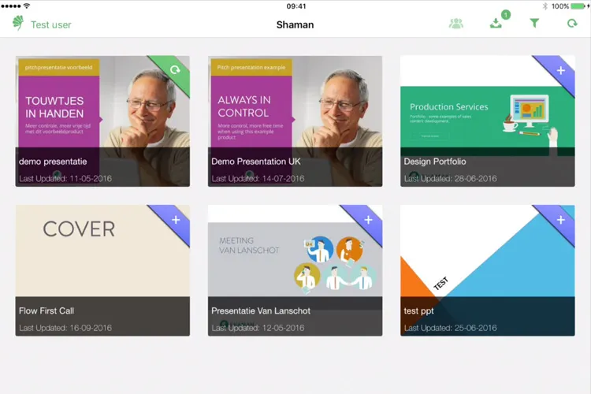This screenshot has height=394, width=591.
Task: Open the Demo Presentation UK thumbnail
Action: (x=295, y=121)
